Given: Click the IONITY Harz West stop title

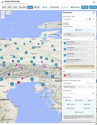Looking at the screenshot, I should click(71, 42).
